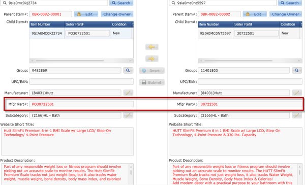Click right Website Short Title text area

236,141
